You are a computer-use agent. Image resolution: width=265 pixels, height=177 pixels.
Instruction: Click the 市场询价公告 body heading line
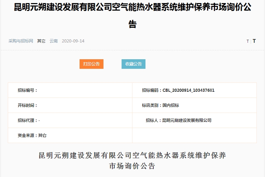pos(132,166)
